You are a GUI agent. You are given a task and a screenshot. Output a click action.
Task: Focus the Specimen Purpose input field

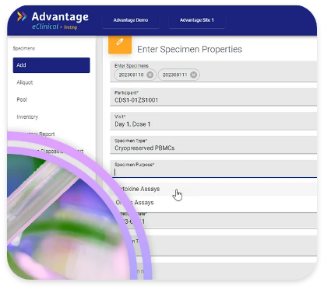(213, 169)
